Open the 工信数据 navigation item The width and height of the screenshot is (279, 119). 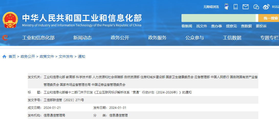click(232, 38)
